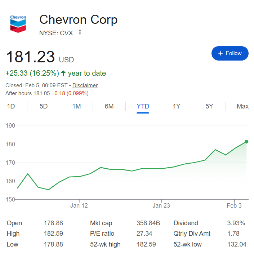Open the three-dot more options menu
Screen dimensions: 254x257
coord(80,32)
